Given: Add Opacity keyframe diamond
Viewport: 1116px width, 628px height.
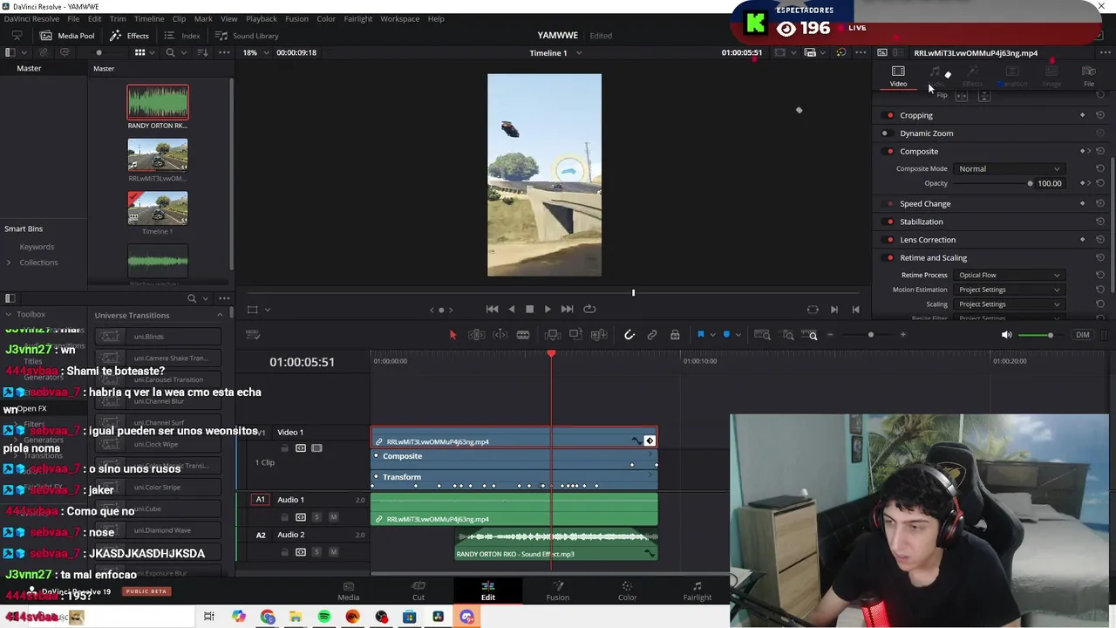Looking at the screenshot, I should tap(1083, 183).
